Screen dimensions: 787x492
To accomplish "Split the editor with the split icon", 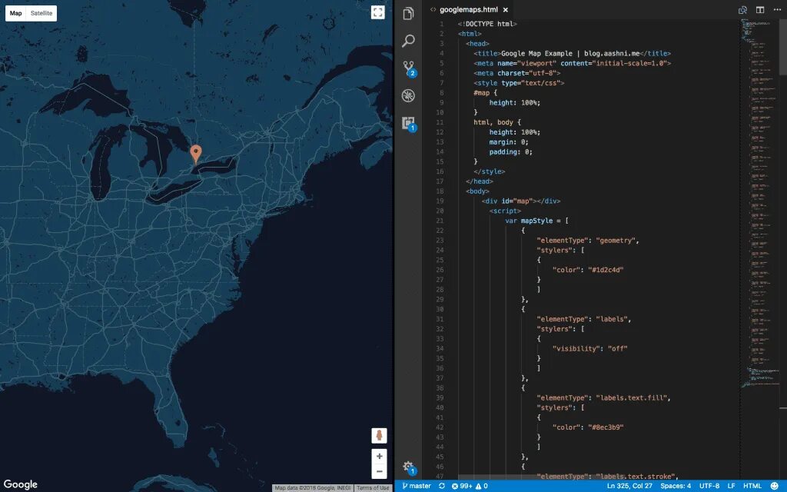I will 760,10.
